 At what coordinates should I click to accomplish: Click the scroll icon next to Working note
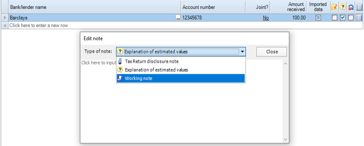tap(120, 78)
